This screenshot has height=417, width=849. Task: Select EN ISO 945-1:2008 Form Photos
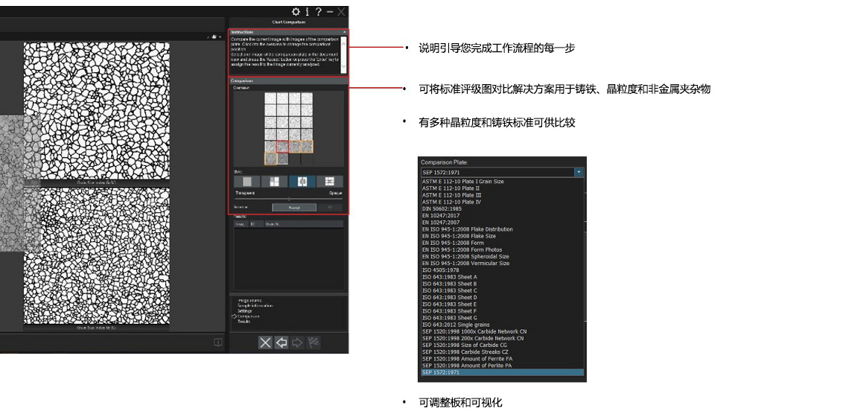(x=462, y=249)
